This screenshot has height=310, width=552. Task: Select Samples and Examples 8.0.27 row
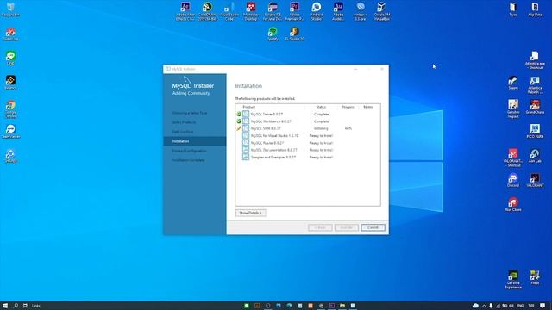coord(308,157)
